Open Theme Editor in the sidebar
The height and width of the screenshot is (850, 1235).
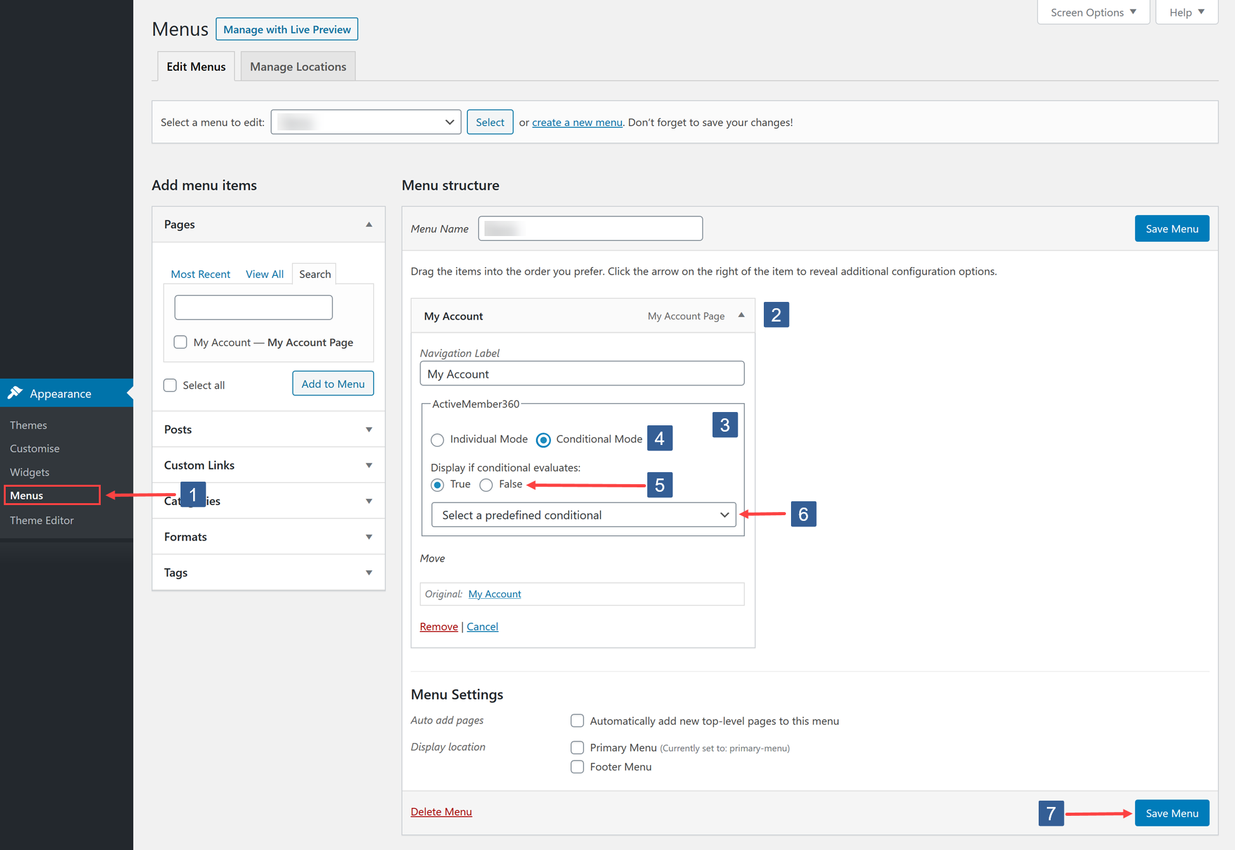click(41, 520)
